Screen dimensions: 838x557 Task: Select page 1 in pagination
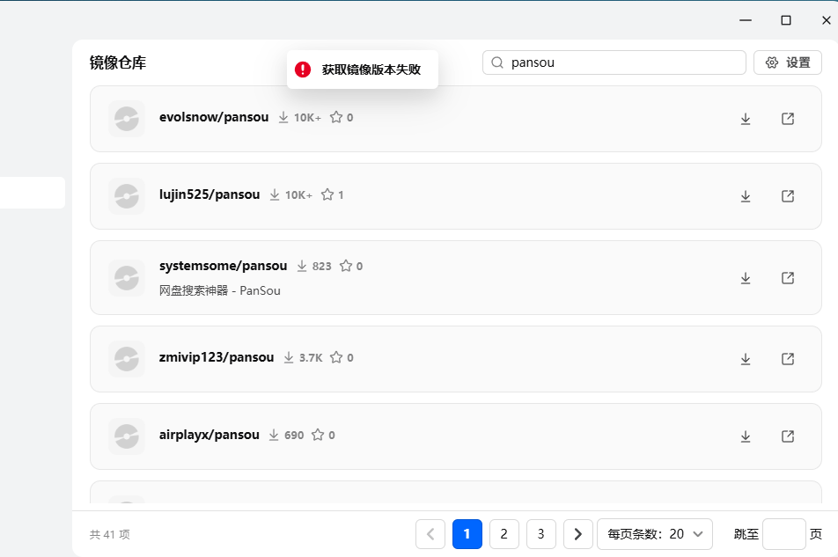[x=467, y=533]
